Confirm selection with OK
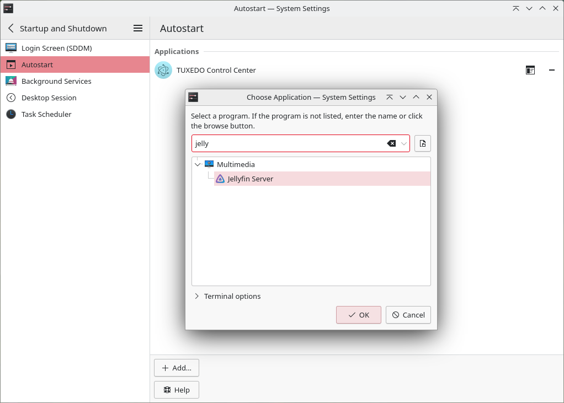Viewport: 564px width, 403px height. coord(358,315)
